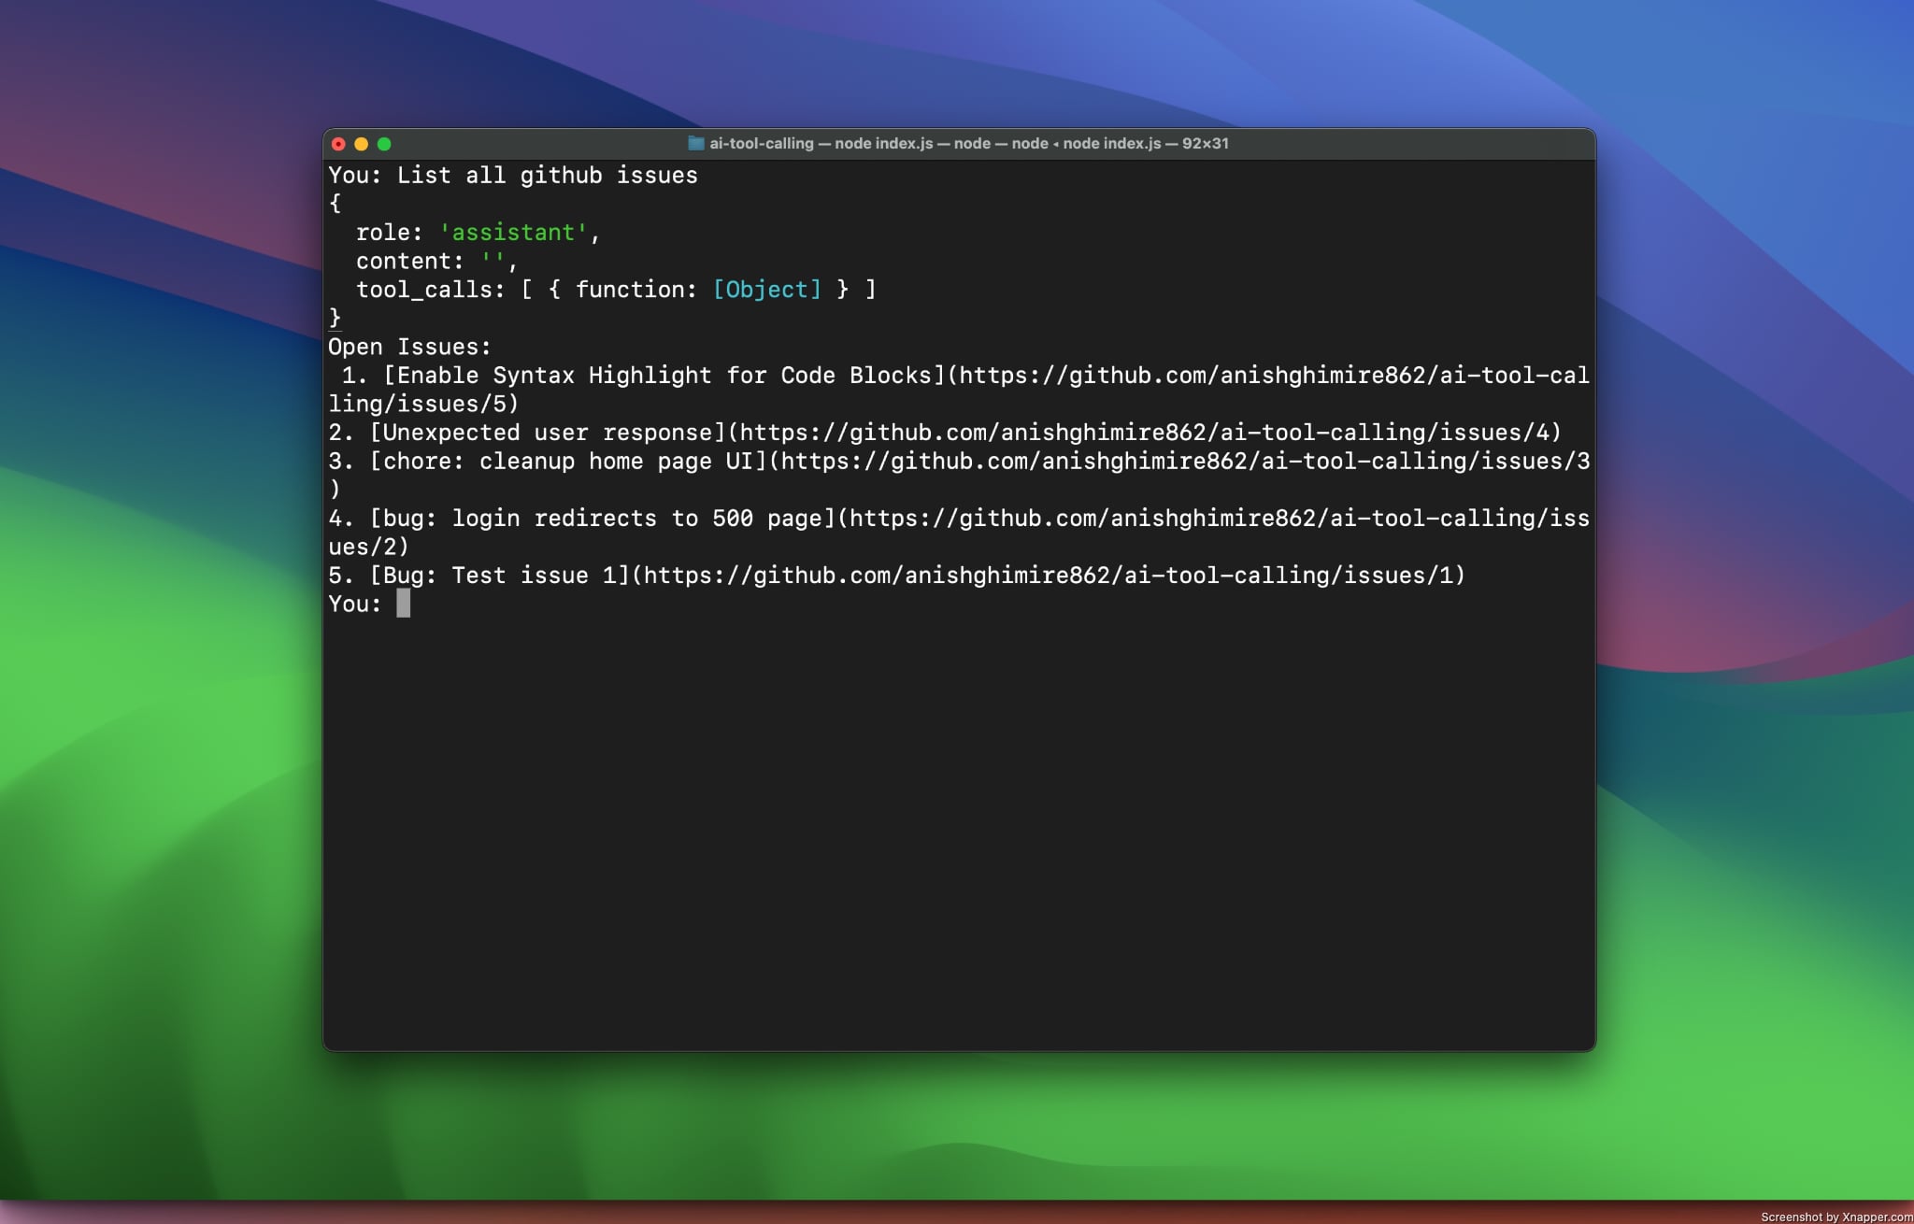Screen dimensions: 1914x1224
Task: Zoom the terminal with the green button
Action: coord(384,144)
